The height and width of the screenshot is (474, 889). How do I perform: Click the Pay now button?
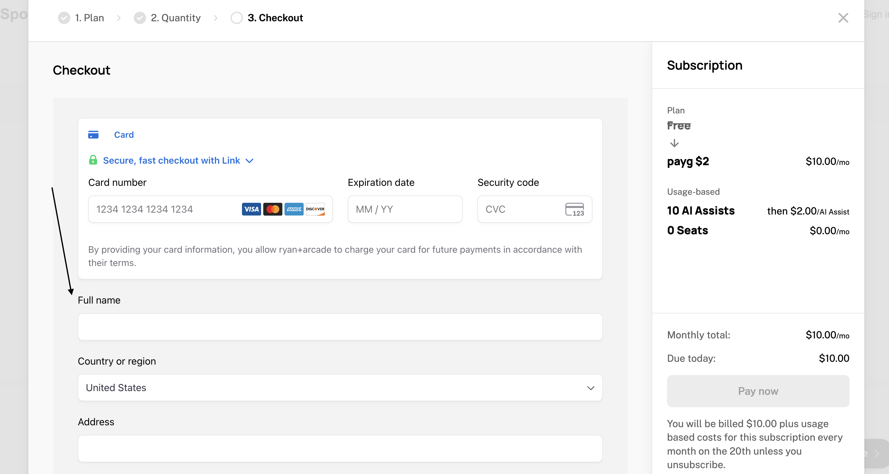[757, 391]
